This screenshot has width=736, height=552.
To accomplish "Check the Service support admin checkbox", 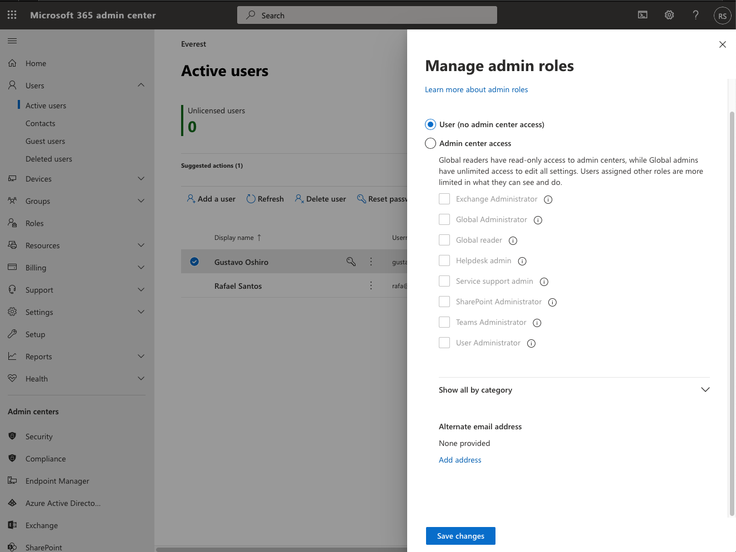I will (x=444, y=281).
